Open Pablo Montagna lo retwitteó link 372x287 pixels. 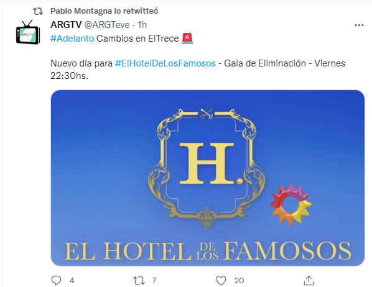coord(105,11)
